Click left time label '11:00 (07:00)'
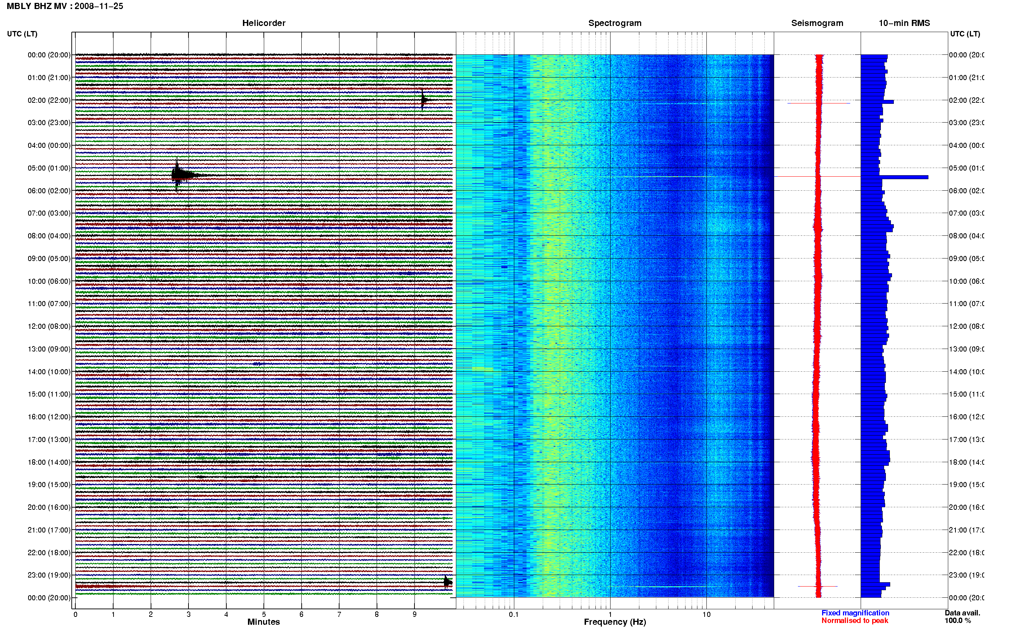The width and height of the screenshot is (1025, 641). click(x=49, y=304)
